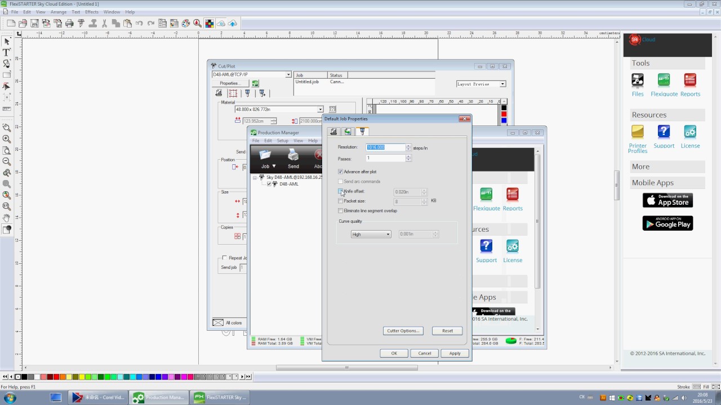Click the Job folder icon in Production Manager
721x405 pixels.
point(265,155)
